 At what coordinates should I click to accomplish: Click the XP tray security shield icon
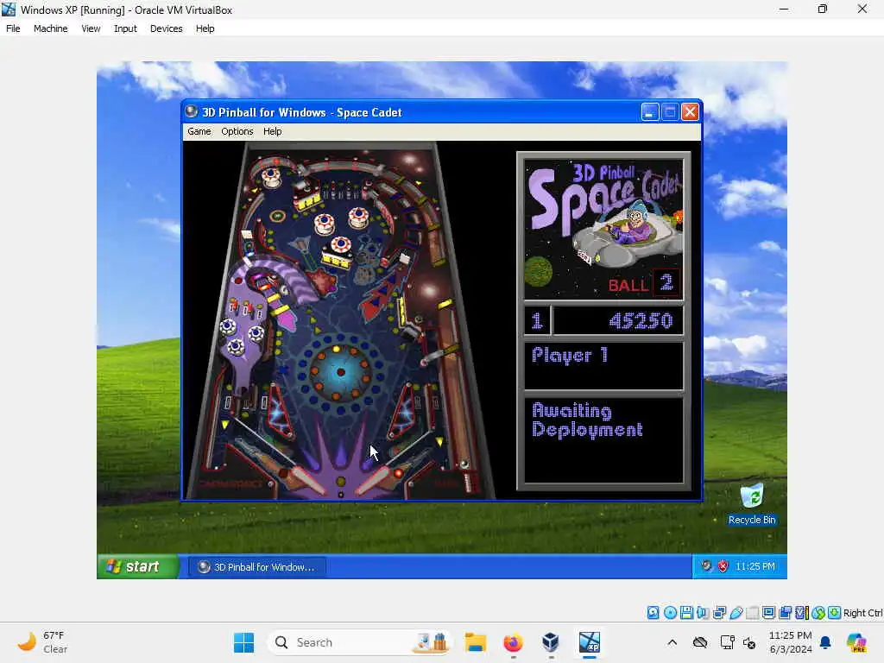pyautogui.click(x=723, y=566)
